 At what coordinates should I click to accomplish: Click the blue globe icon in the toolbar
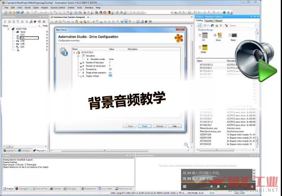tap(228, 12)
